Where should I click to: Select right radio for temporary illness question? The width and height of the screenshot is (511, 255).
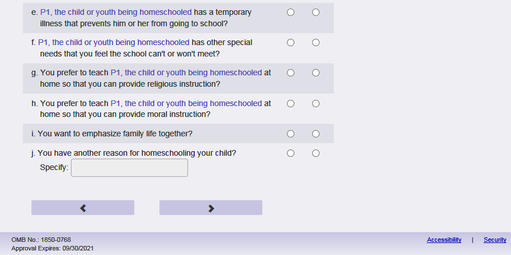316,13
